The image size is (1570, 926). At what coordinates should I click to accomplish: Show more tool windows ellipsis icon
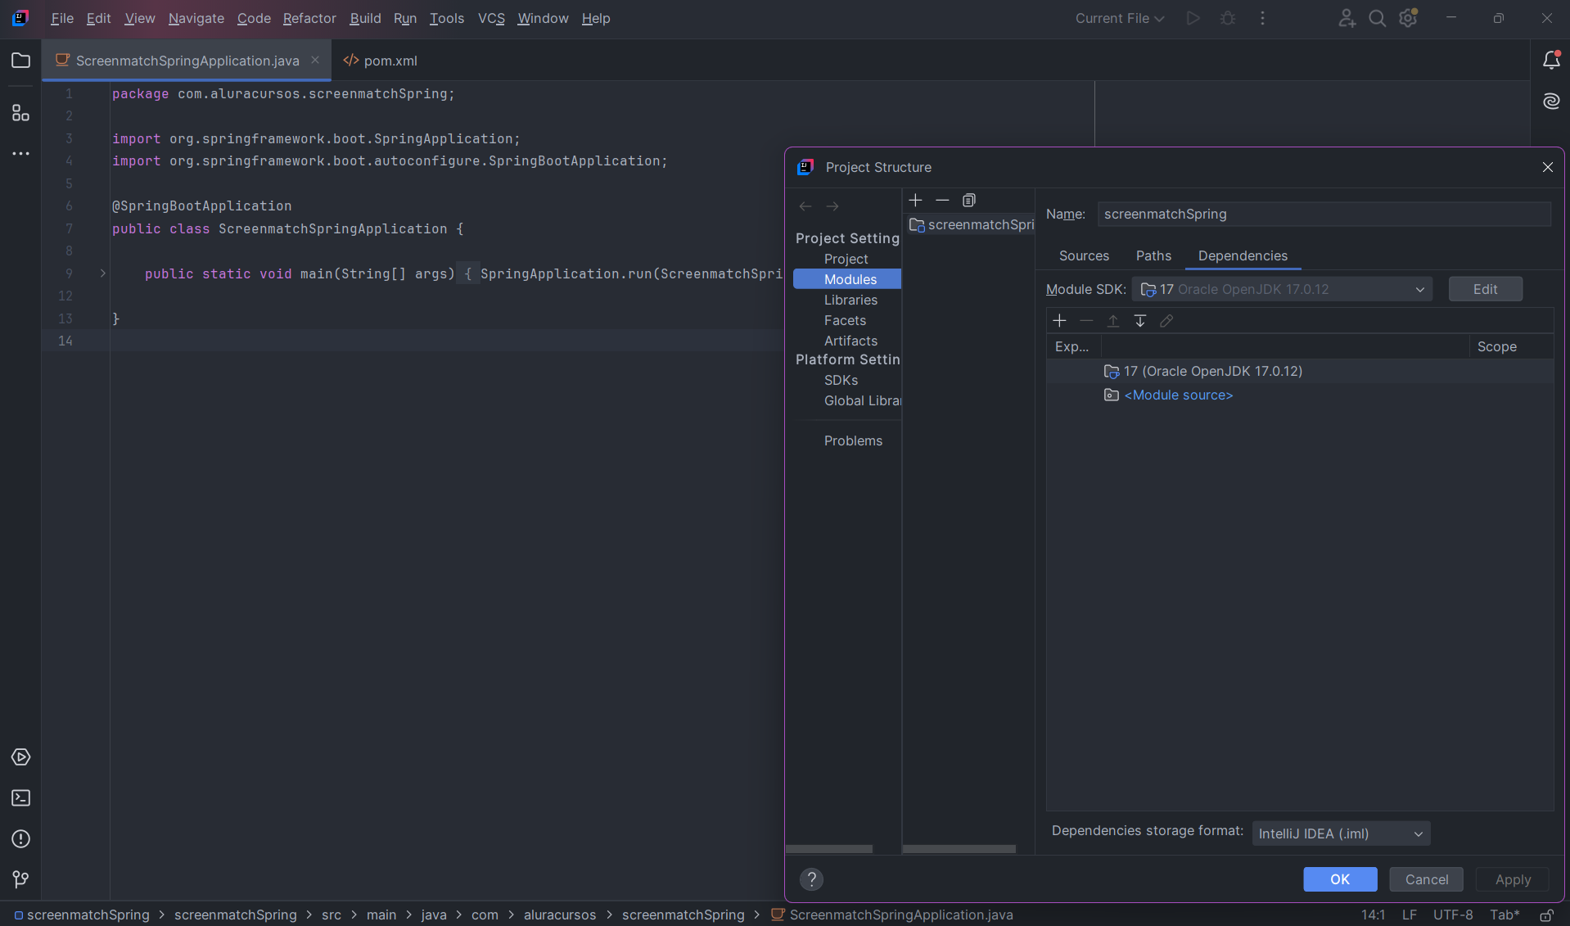point(20,153)
